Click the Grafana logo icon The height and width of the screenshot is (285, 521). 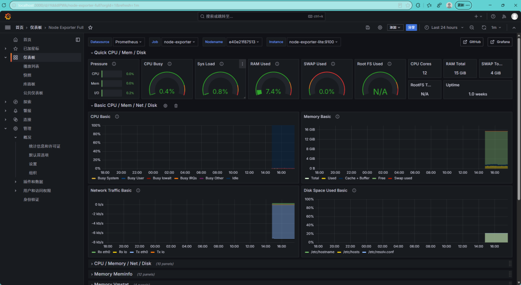click(8, 16)
